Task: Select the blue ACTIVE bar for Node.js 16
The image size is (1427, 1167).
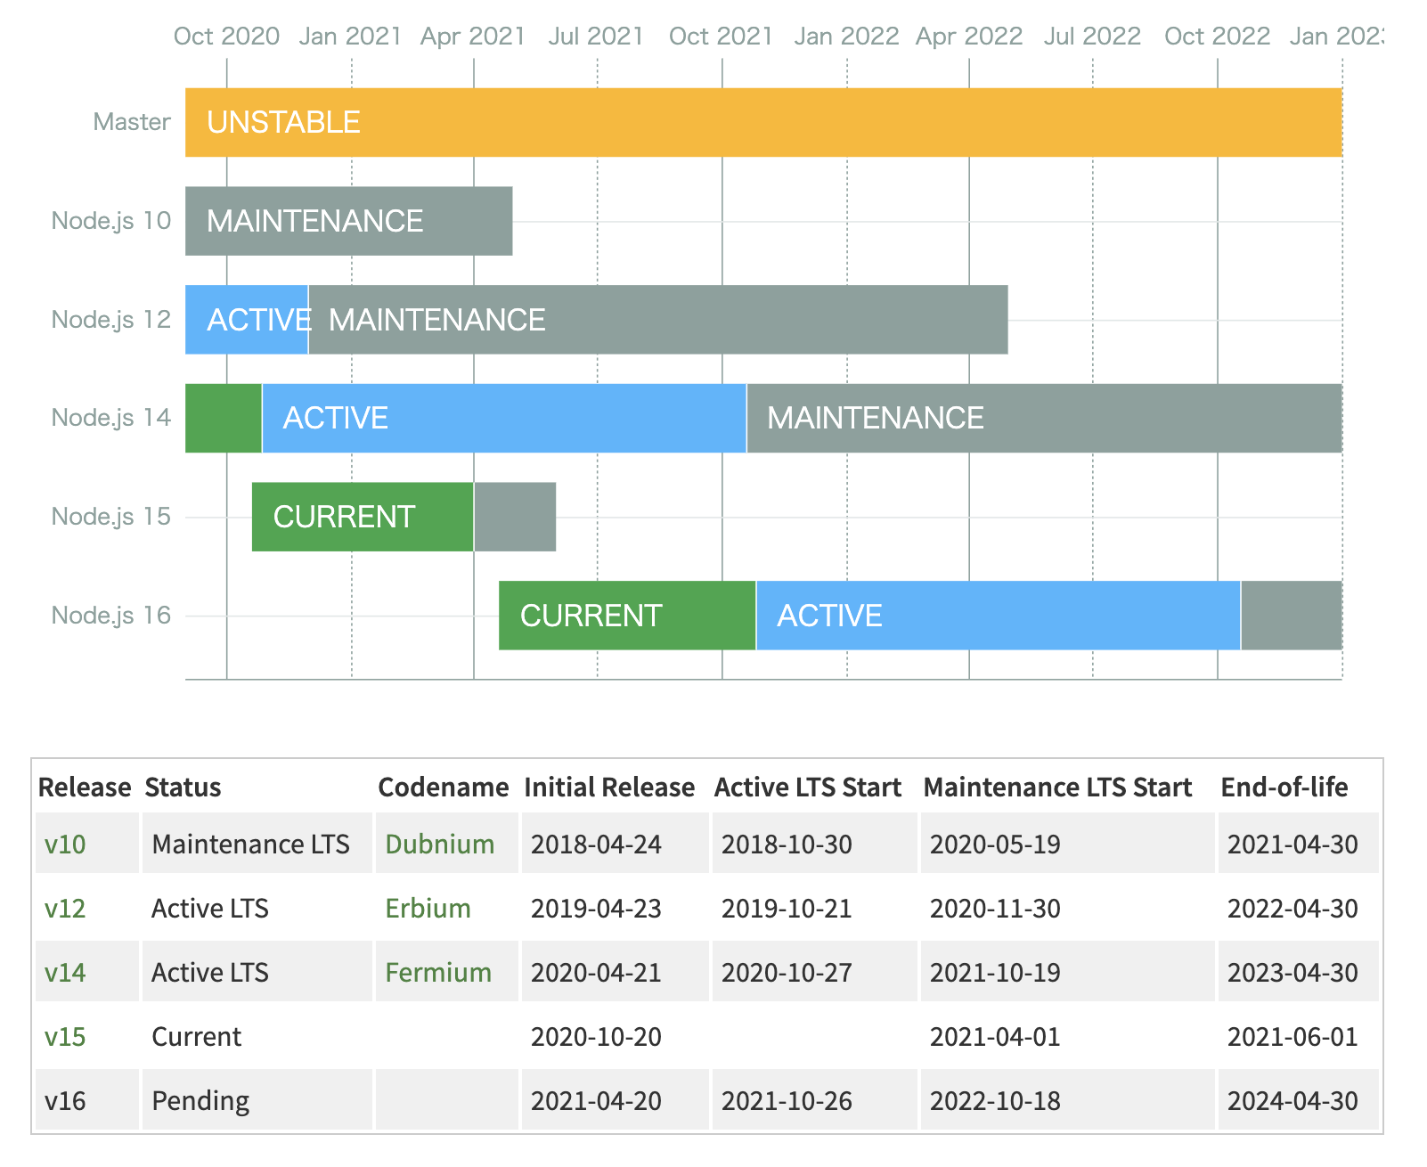Action: coord(999,616)
